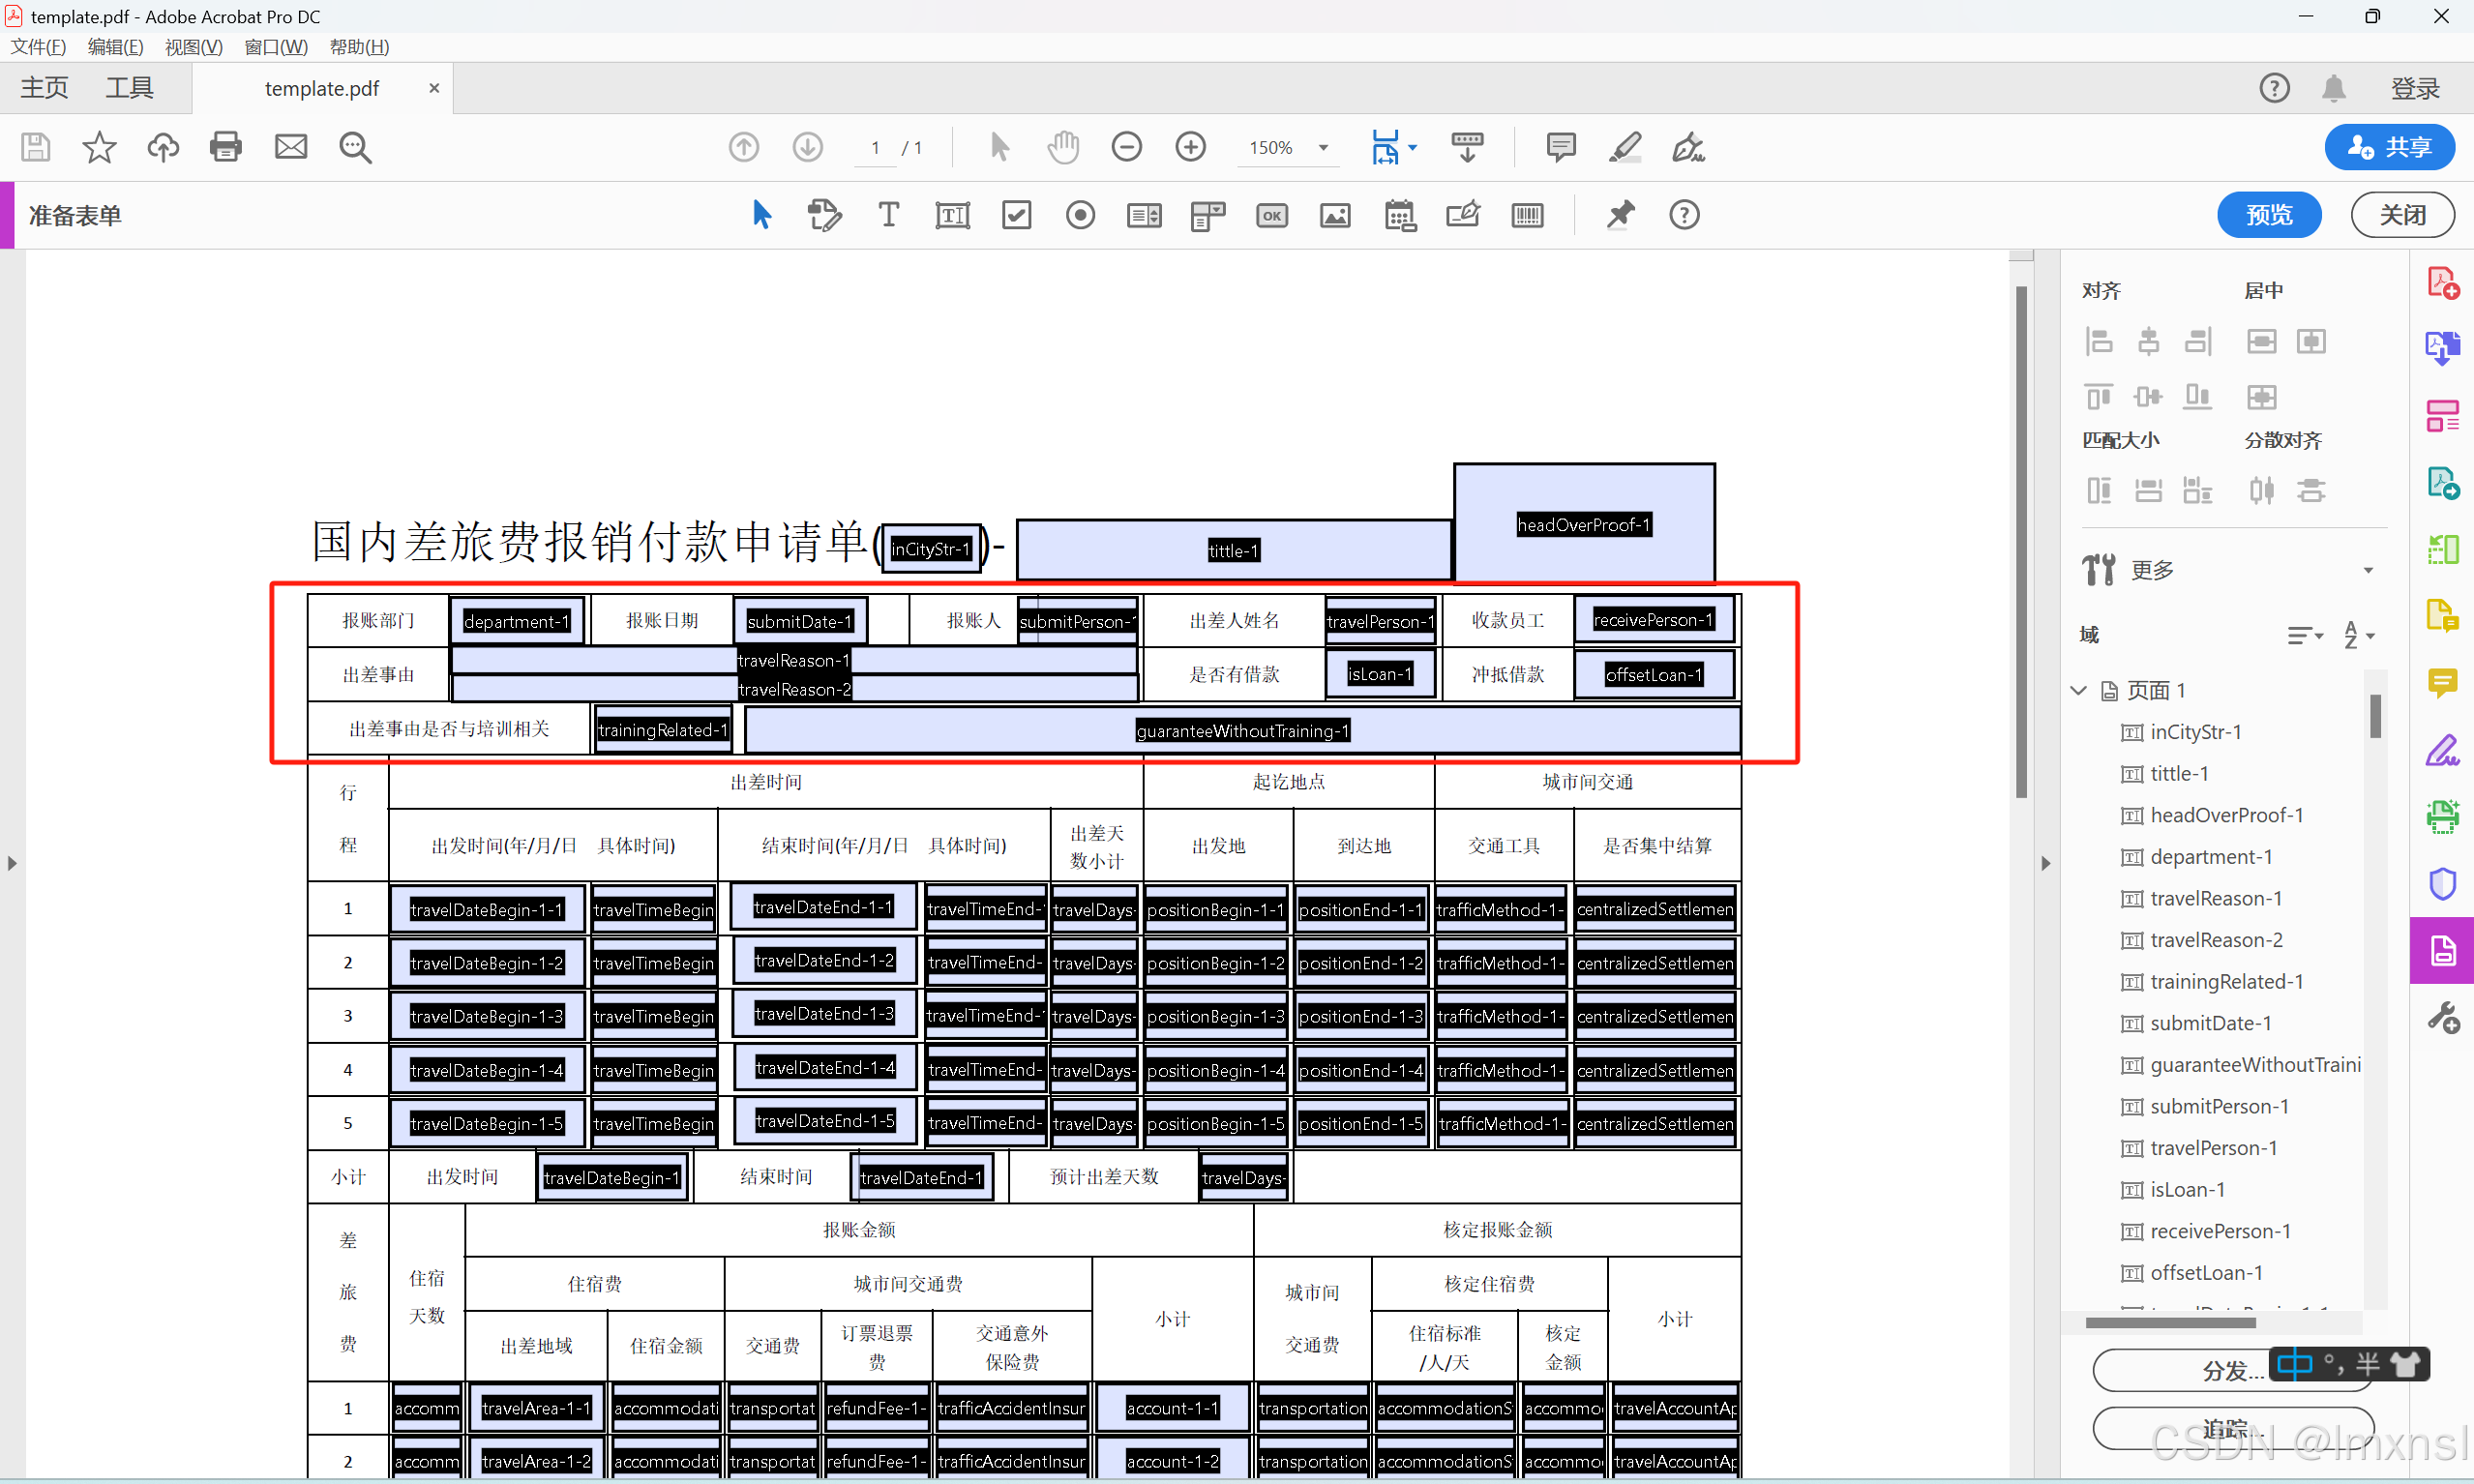The width and height of the screenshot is (2474, 1484).
Task: Add a barcode field
Action: (x=1527, y=215)
